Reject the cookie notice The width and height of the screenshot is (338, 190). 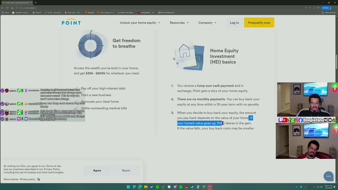[126, 170]
